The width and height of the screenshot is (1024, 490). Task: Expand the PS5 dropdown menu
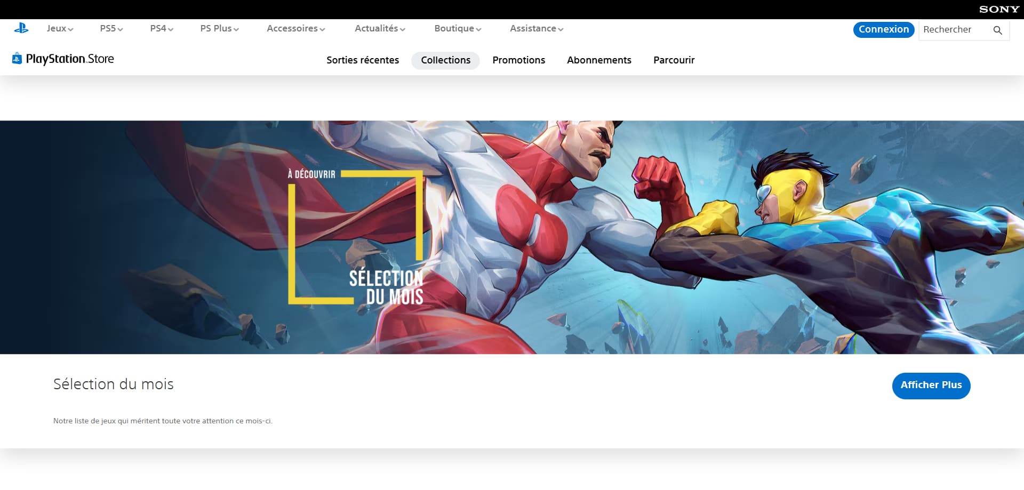[x=111, y=29]
